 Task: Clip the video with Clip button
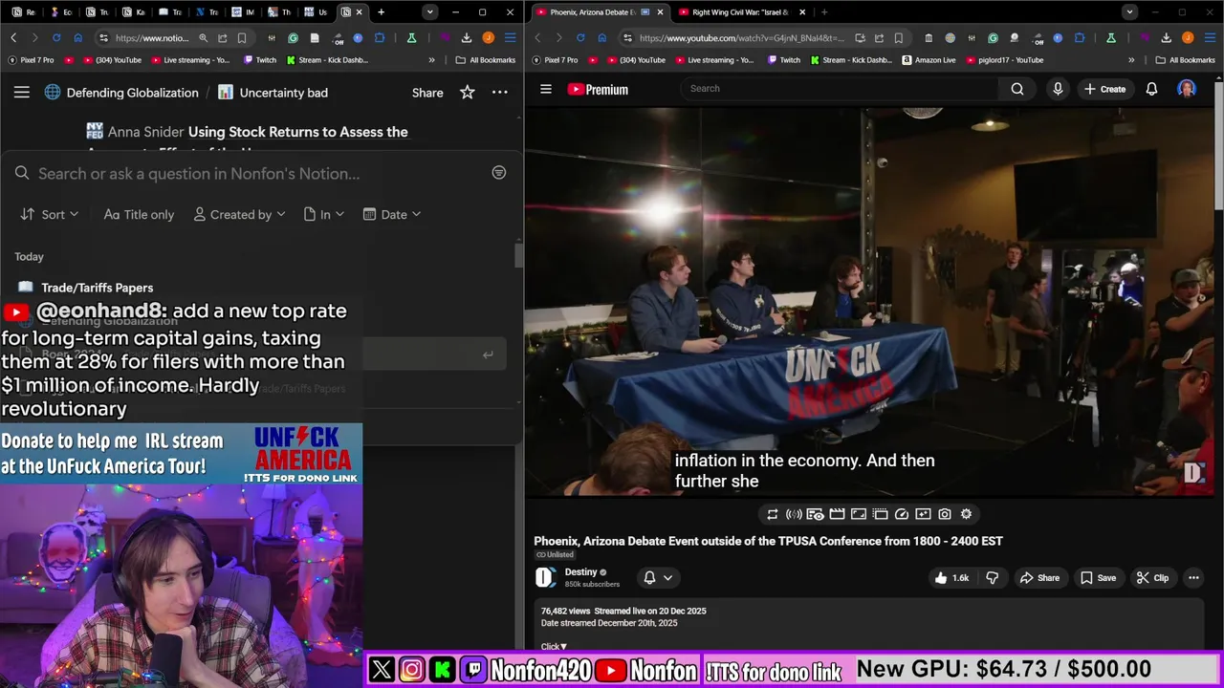1152,577
